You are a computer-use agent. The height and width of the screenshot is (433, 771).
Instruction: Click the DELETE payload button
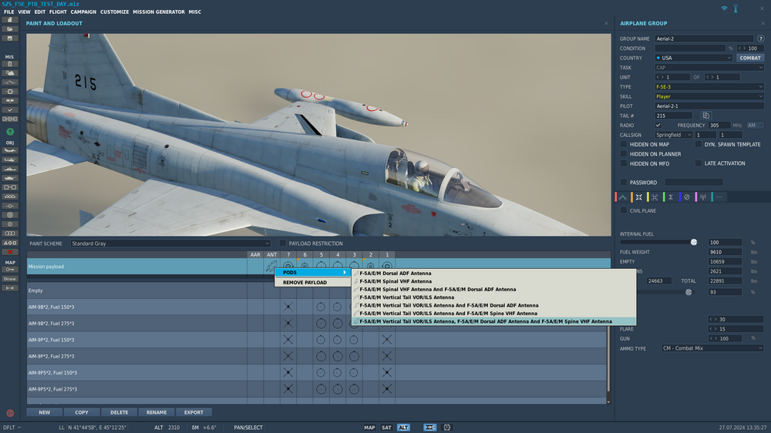pos(119,412)
